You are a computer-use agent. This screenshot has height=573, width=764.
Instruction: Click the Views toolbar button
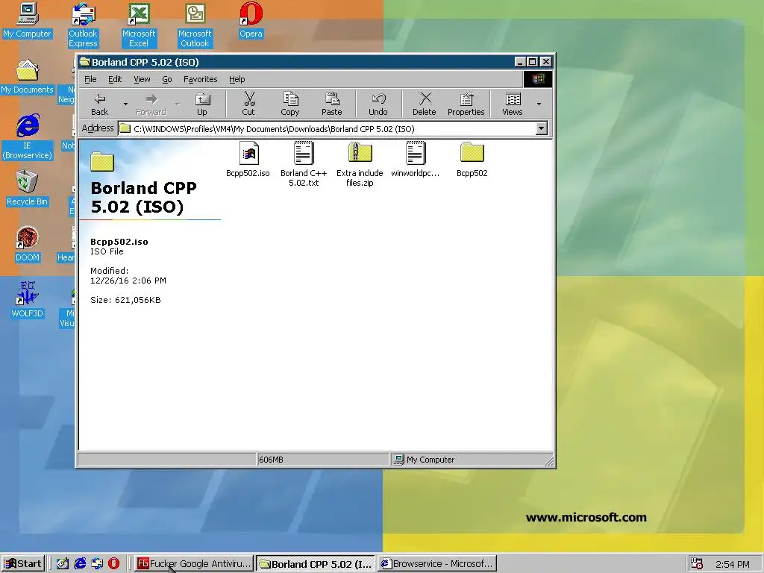point(513,104)
